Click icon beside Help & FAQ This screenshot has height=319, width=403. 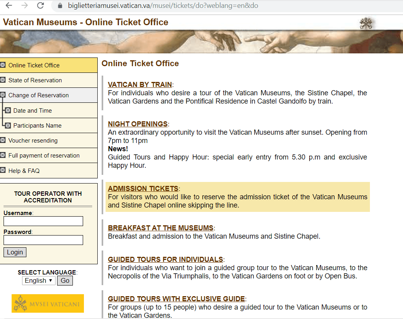(x=3, y=170)
